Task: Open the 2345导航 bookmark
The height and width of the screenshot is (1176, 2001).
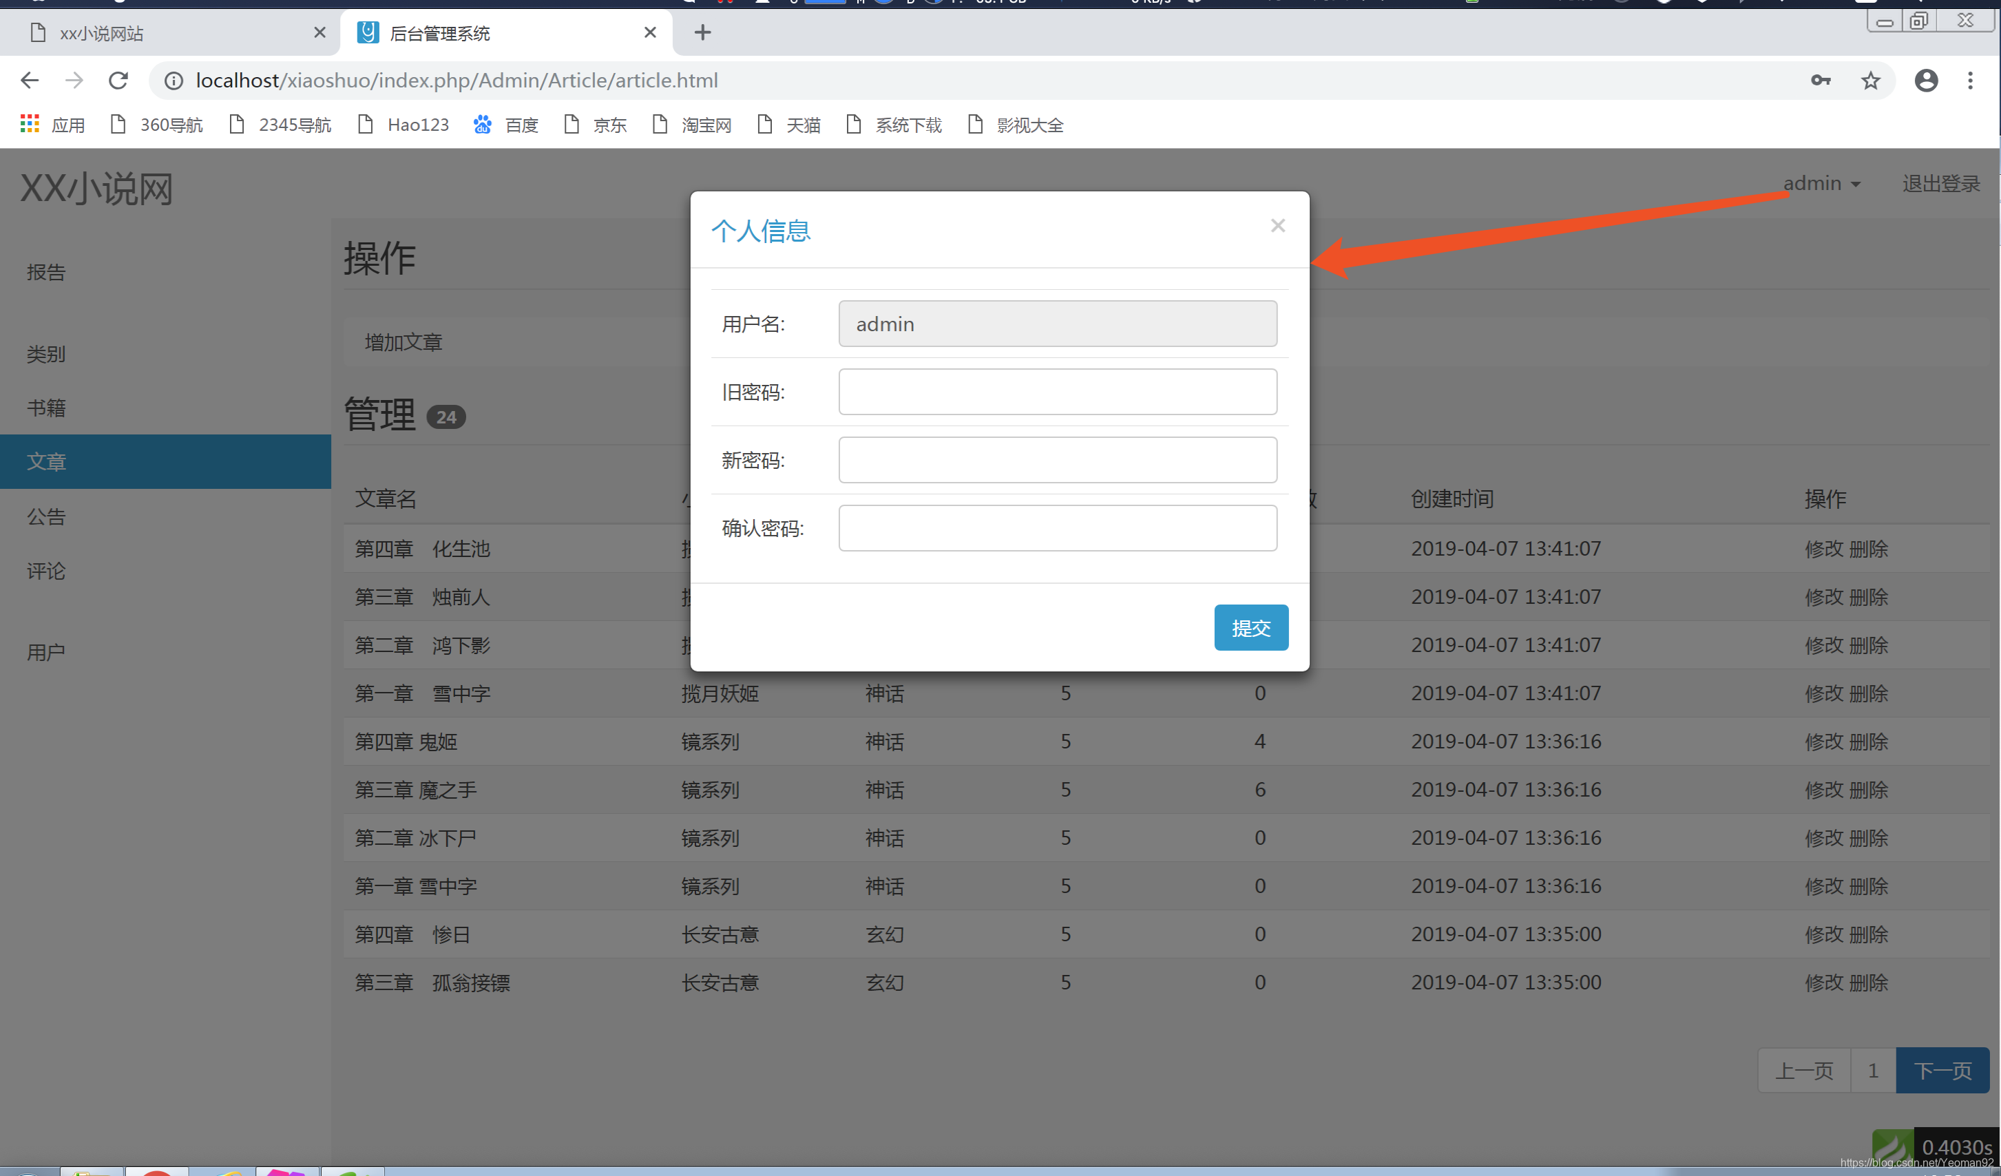Action: tap(280, 125)
